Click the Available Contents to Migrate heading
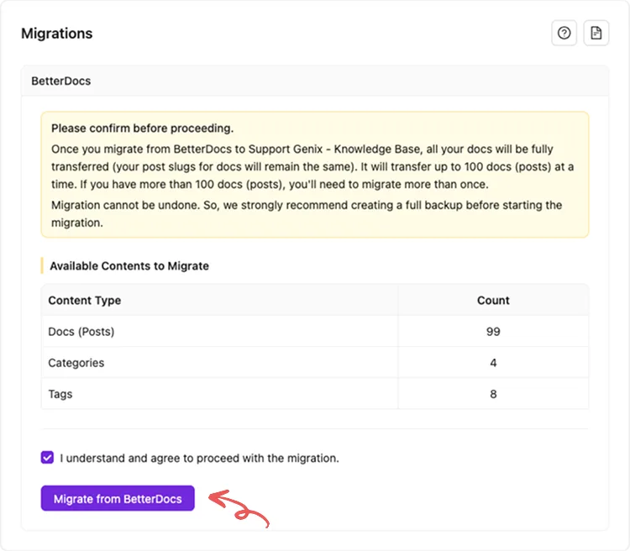This screenshot has height=551, width=630. click(x=129, y=266)
